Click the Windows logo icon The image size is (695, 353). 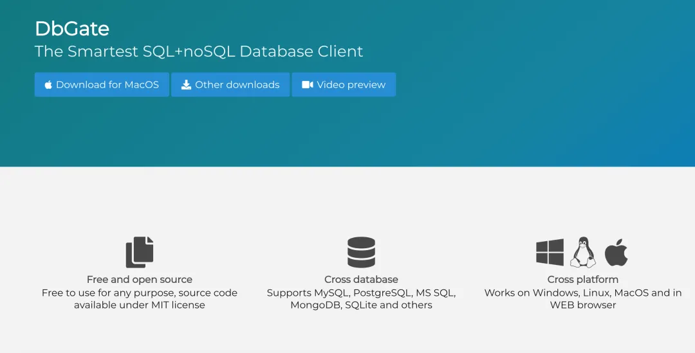pos(550,252)
